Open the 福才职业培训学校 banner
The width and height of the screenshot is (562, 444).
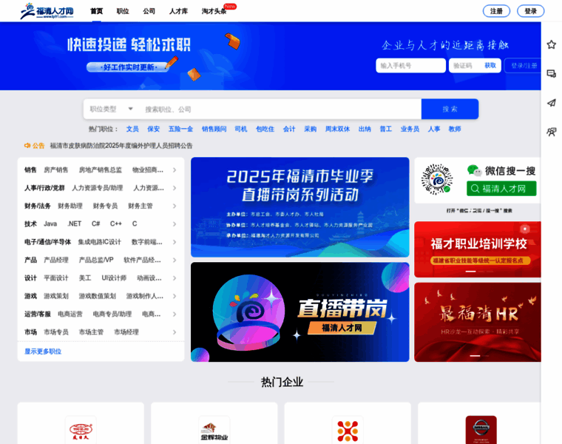tap(478, 249)
